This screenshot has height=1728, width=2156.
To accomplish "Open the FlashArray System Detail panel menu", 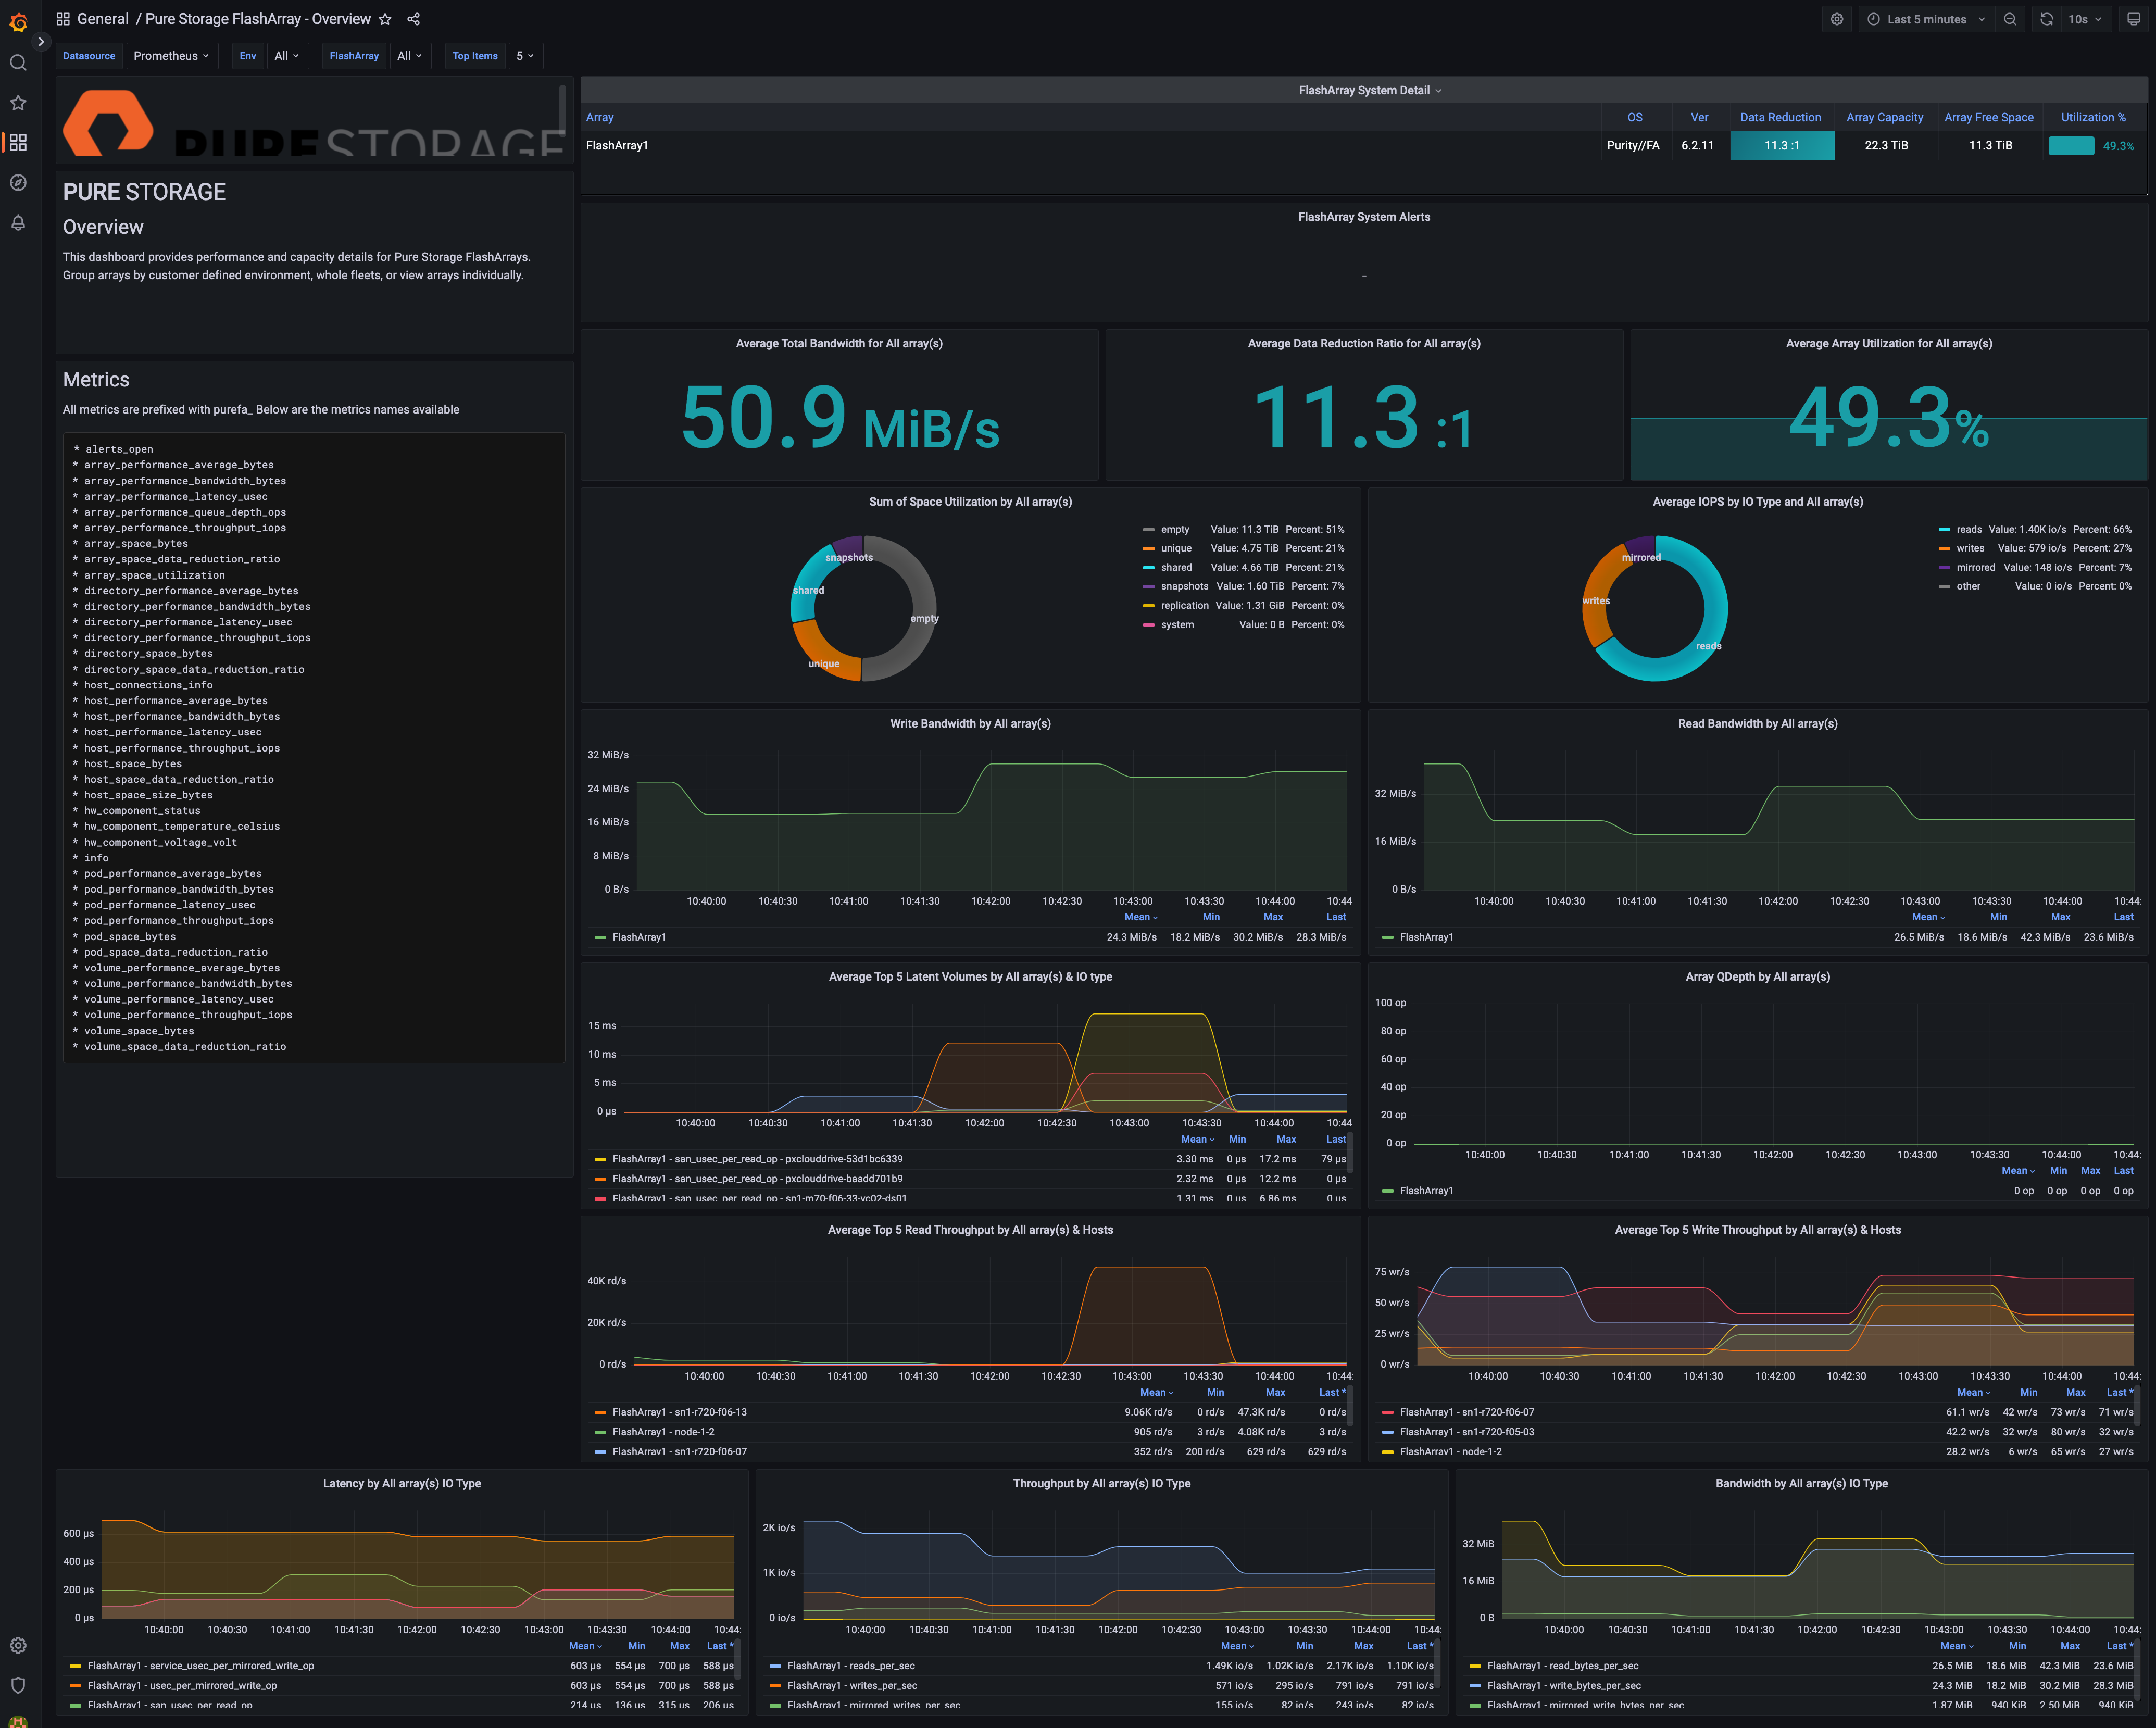I will pyautogui.click(x=1369, y=90).
